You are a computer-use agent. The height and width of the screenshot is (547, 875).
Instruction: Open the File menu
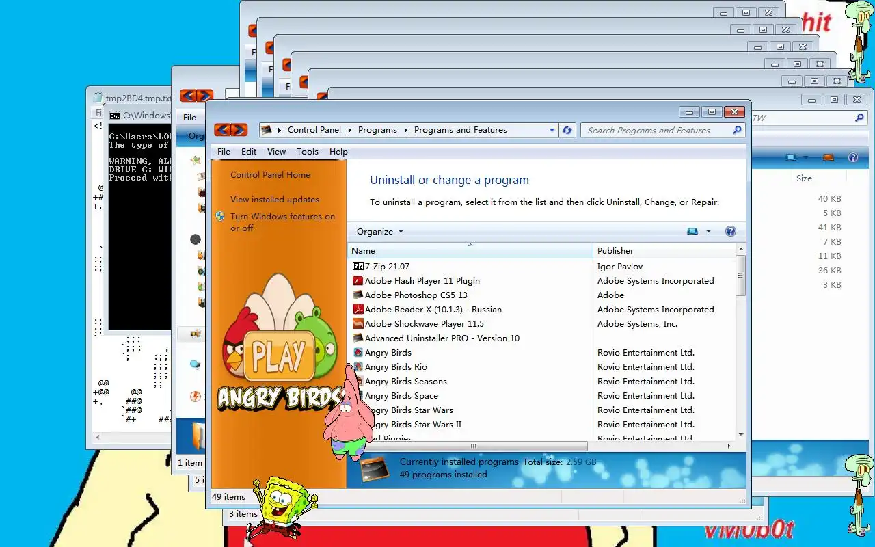tap(224, 151)
